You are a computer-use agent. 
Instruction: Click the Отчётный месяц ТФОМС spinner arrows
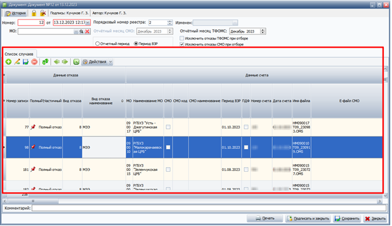click(263, 31)
